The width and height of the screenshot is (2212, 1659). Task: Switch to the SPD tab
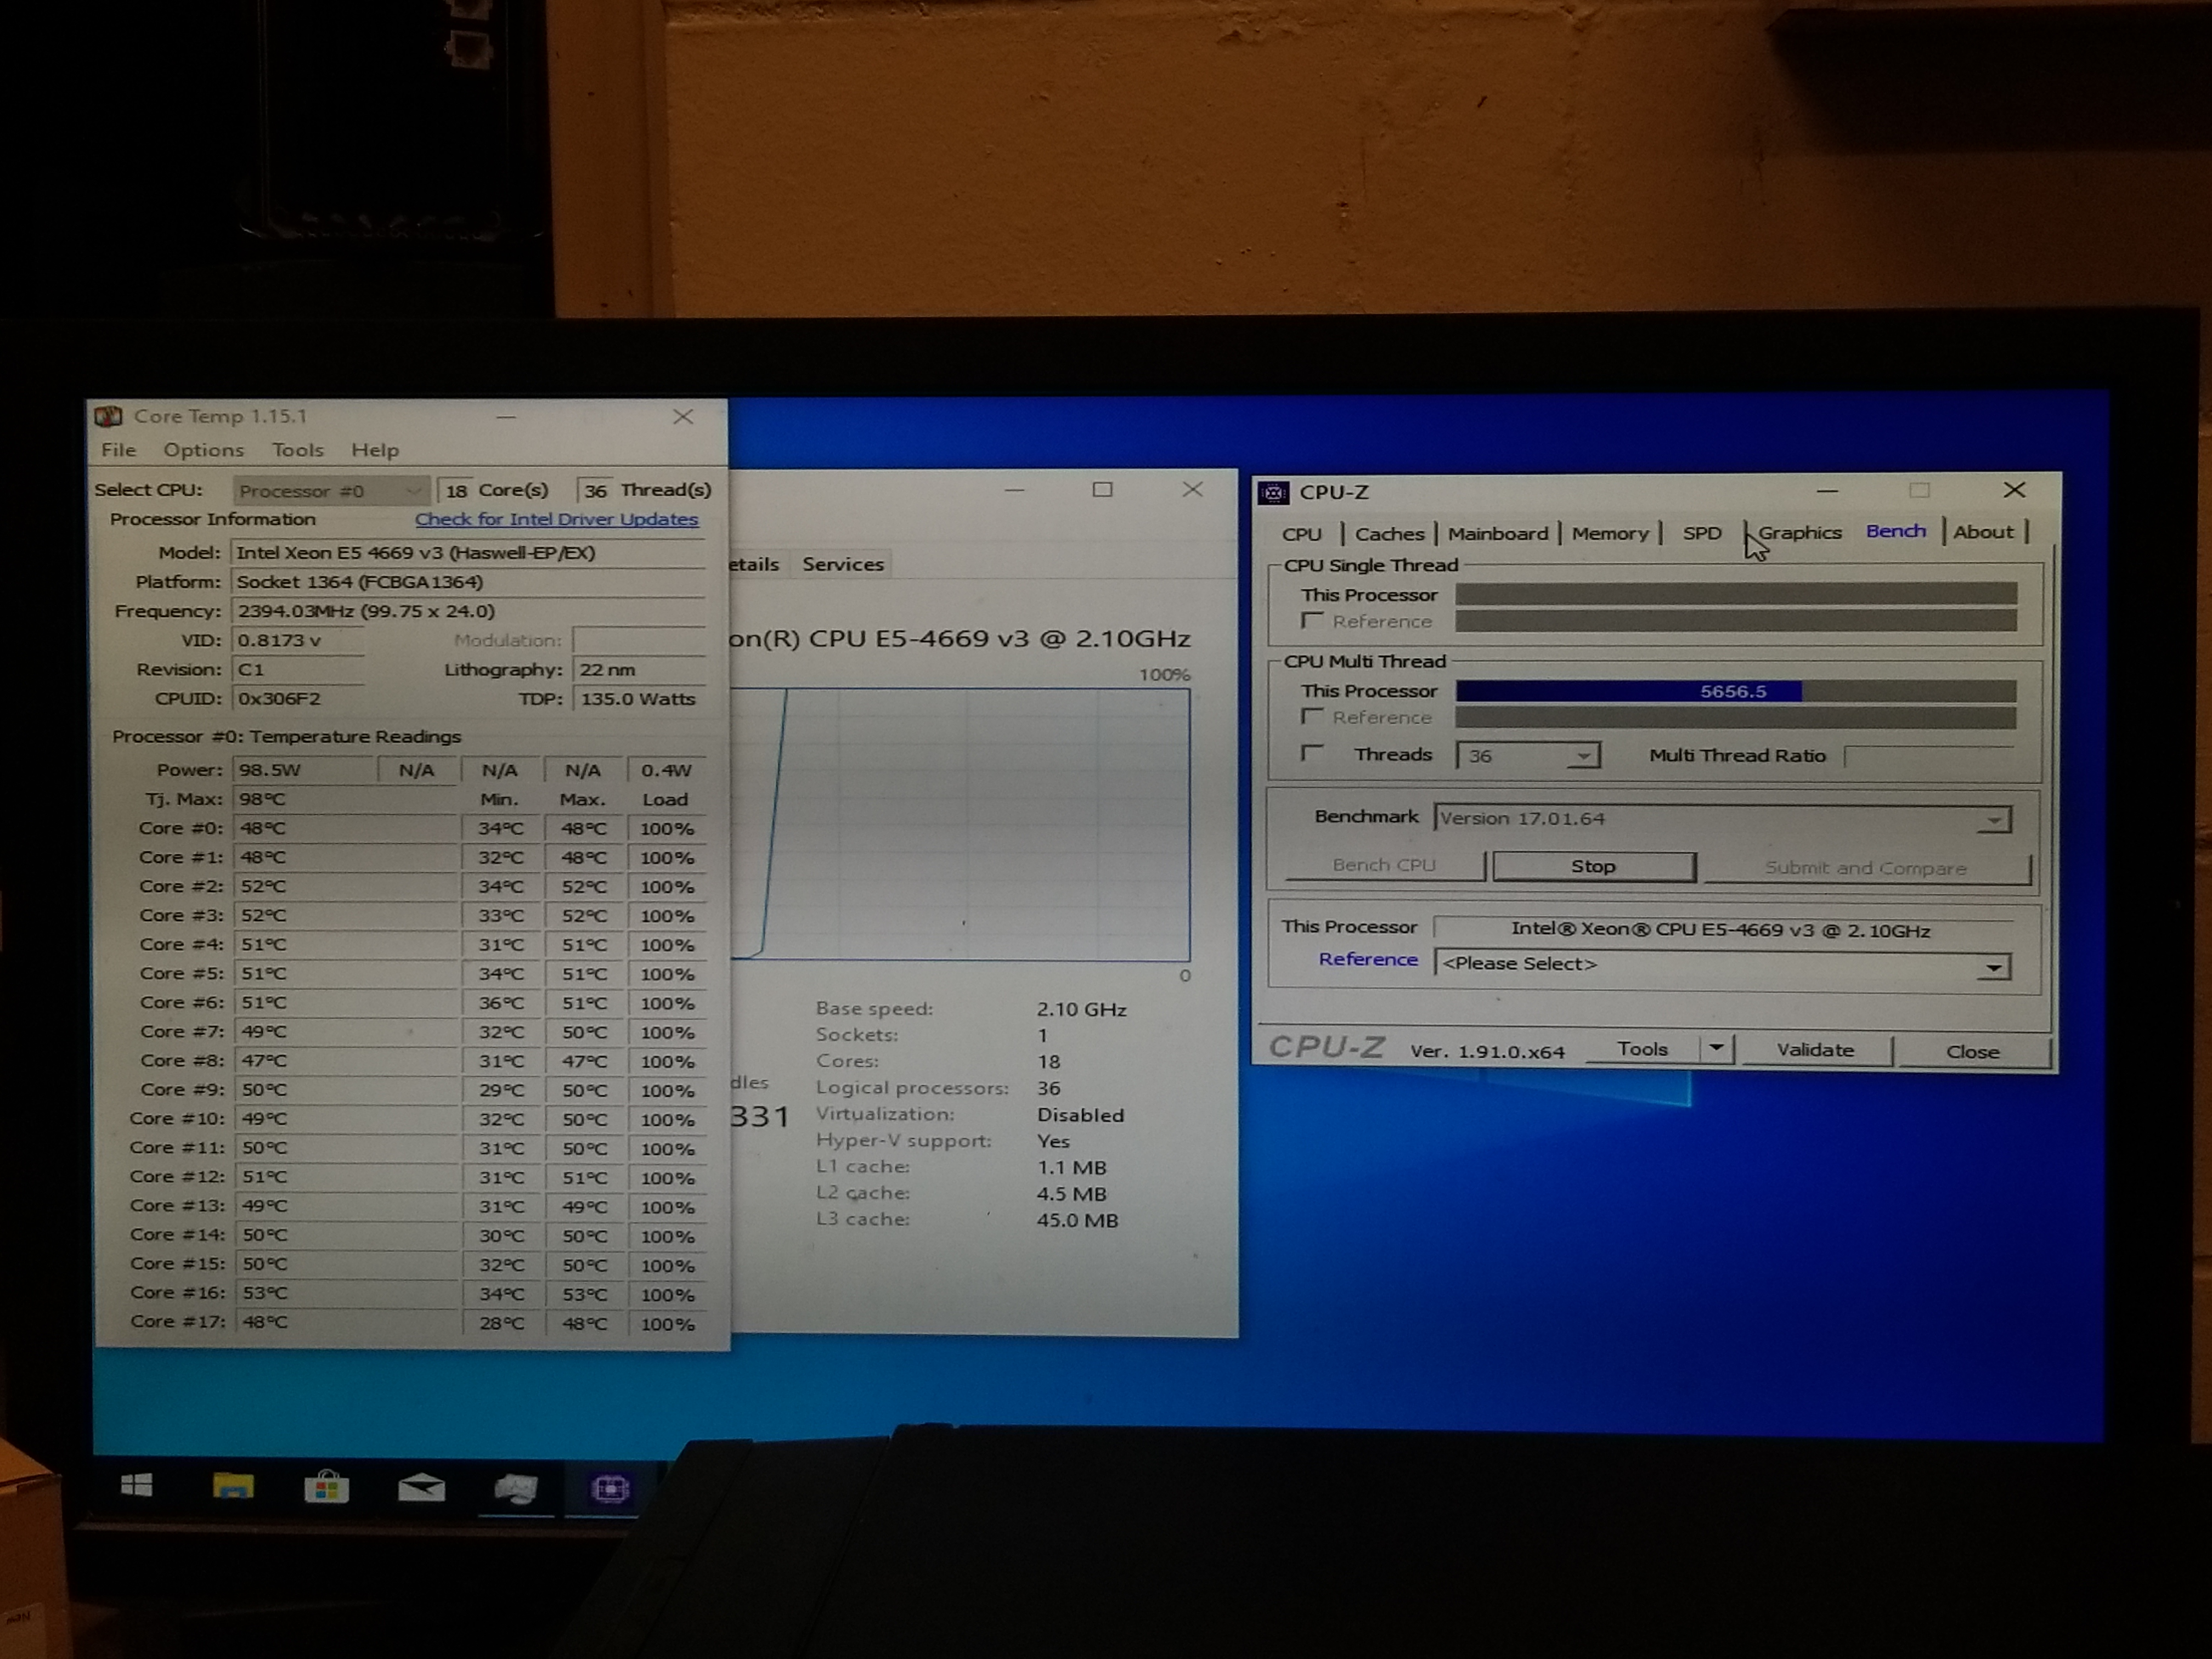[x=1701, y=533]
